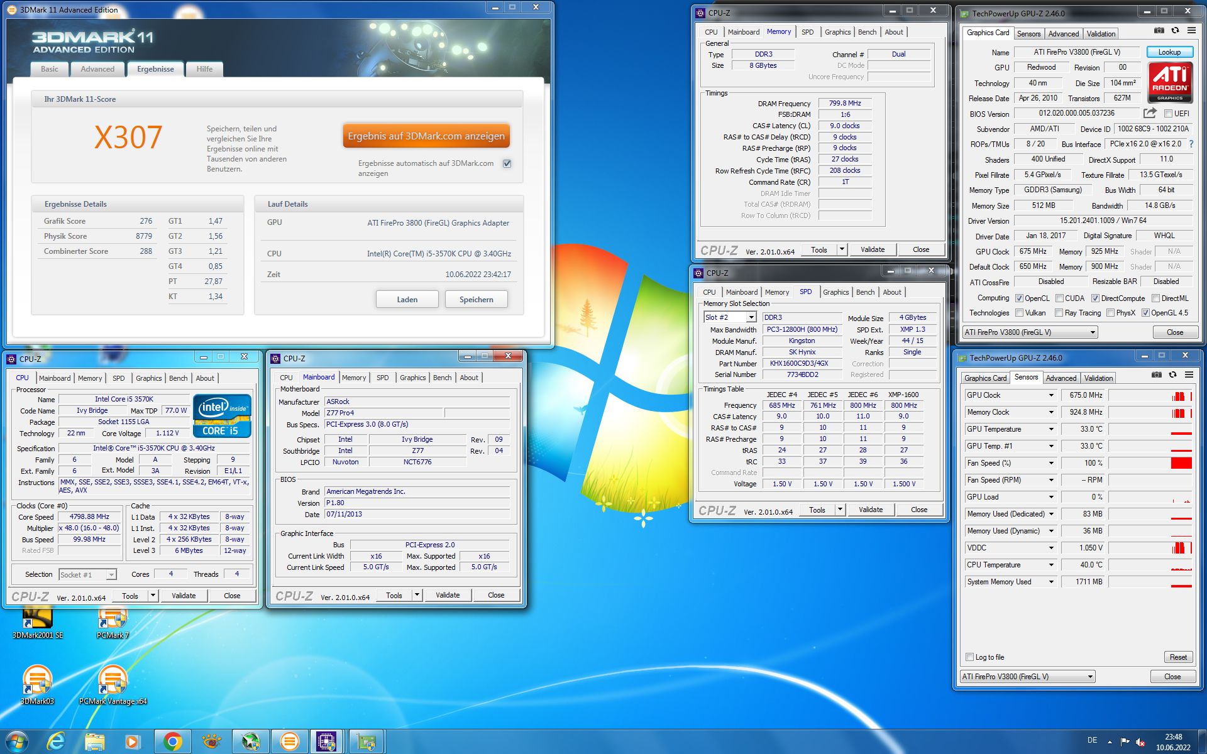Open Windows Explorer from taskbar
This screenshot has height=754, width=1207.
(94, 742)
